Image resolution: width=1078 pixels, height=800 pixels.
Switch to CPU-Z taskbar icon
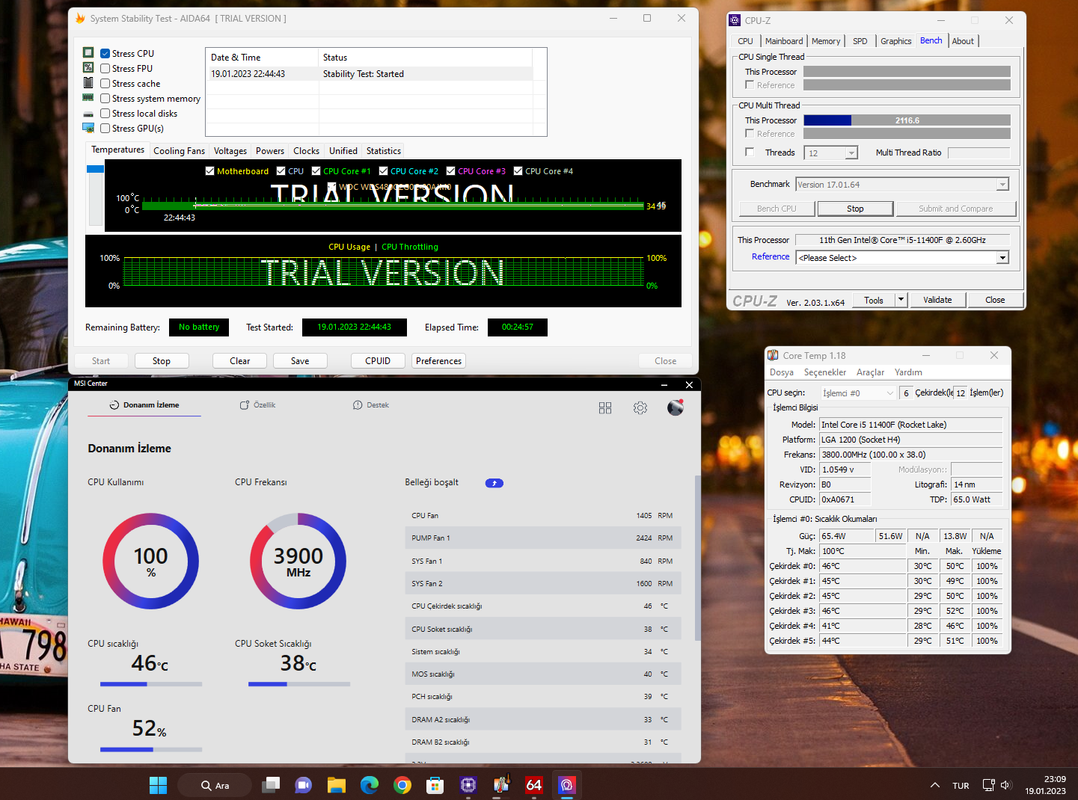[x=468, y=785]
